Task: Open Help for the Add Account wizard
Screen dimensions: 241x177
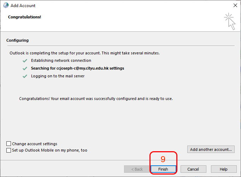Action: (223, 169)
